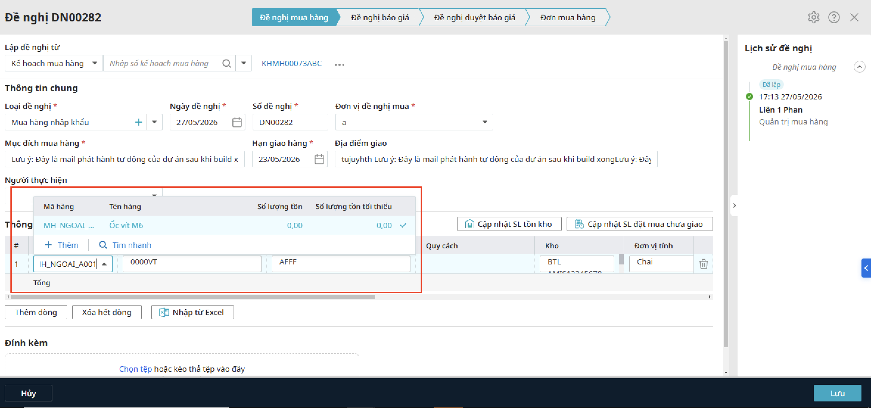This screenshot has width=871, height=408.
Task: Add a new Loại đề nghị with plus icon
Action: pos(139,122)
